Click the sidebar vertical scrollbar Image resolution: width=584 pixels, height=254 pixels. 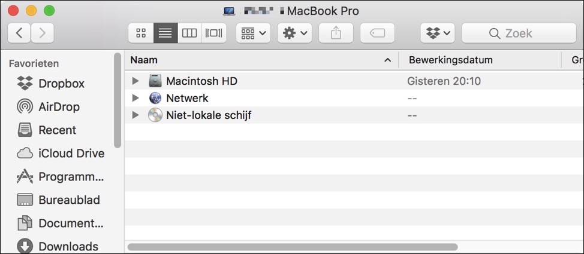click(x=118, y=100)
